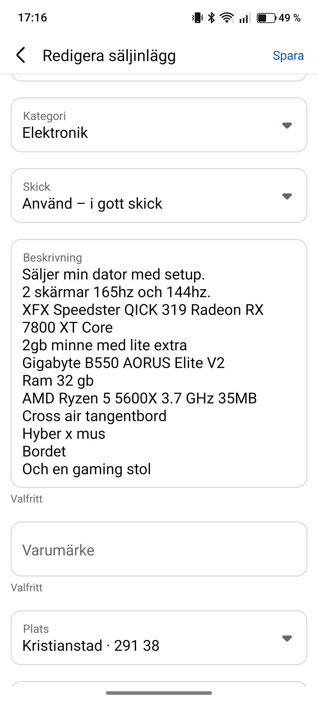
Task: Tap the "Redigera säljinlägg" page title
Action: pos(109,55)
